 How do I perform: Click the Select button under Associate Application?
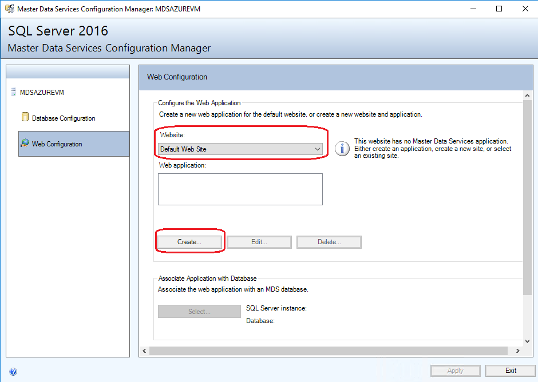tap(199, 311)
